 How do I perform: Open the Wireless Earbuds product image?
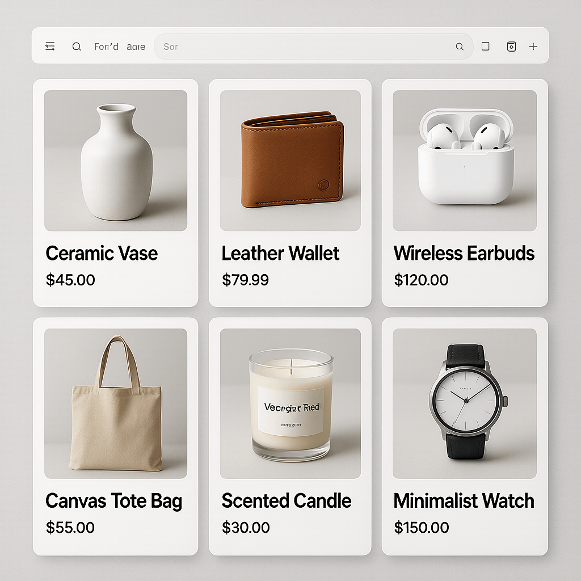[465, 161]
